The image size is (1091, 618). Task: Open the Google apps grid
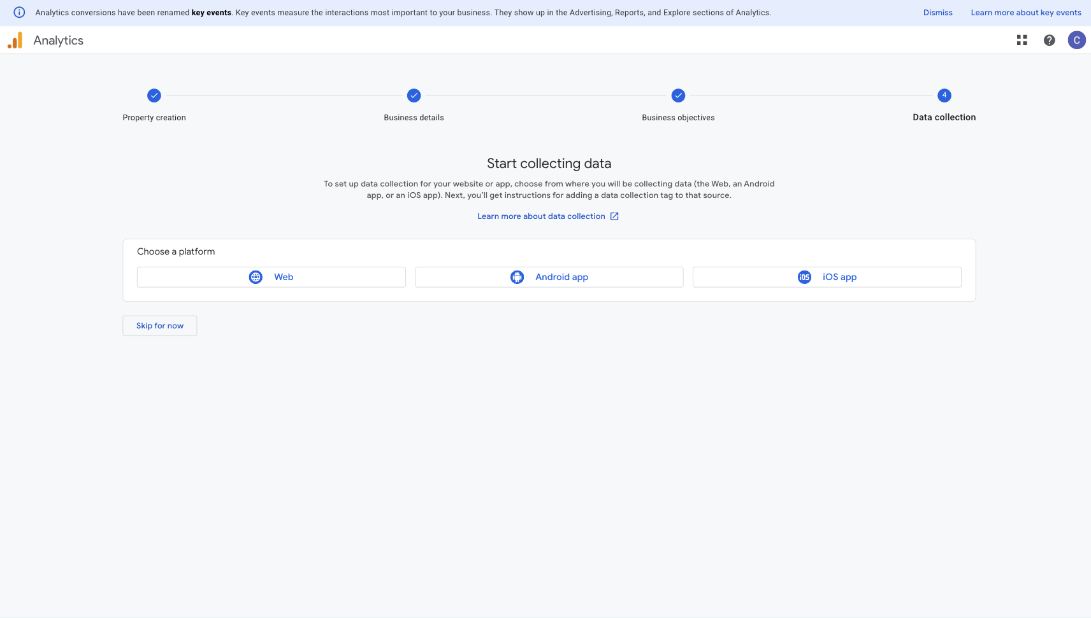click(x=1022, y=40)
